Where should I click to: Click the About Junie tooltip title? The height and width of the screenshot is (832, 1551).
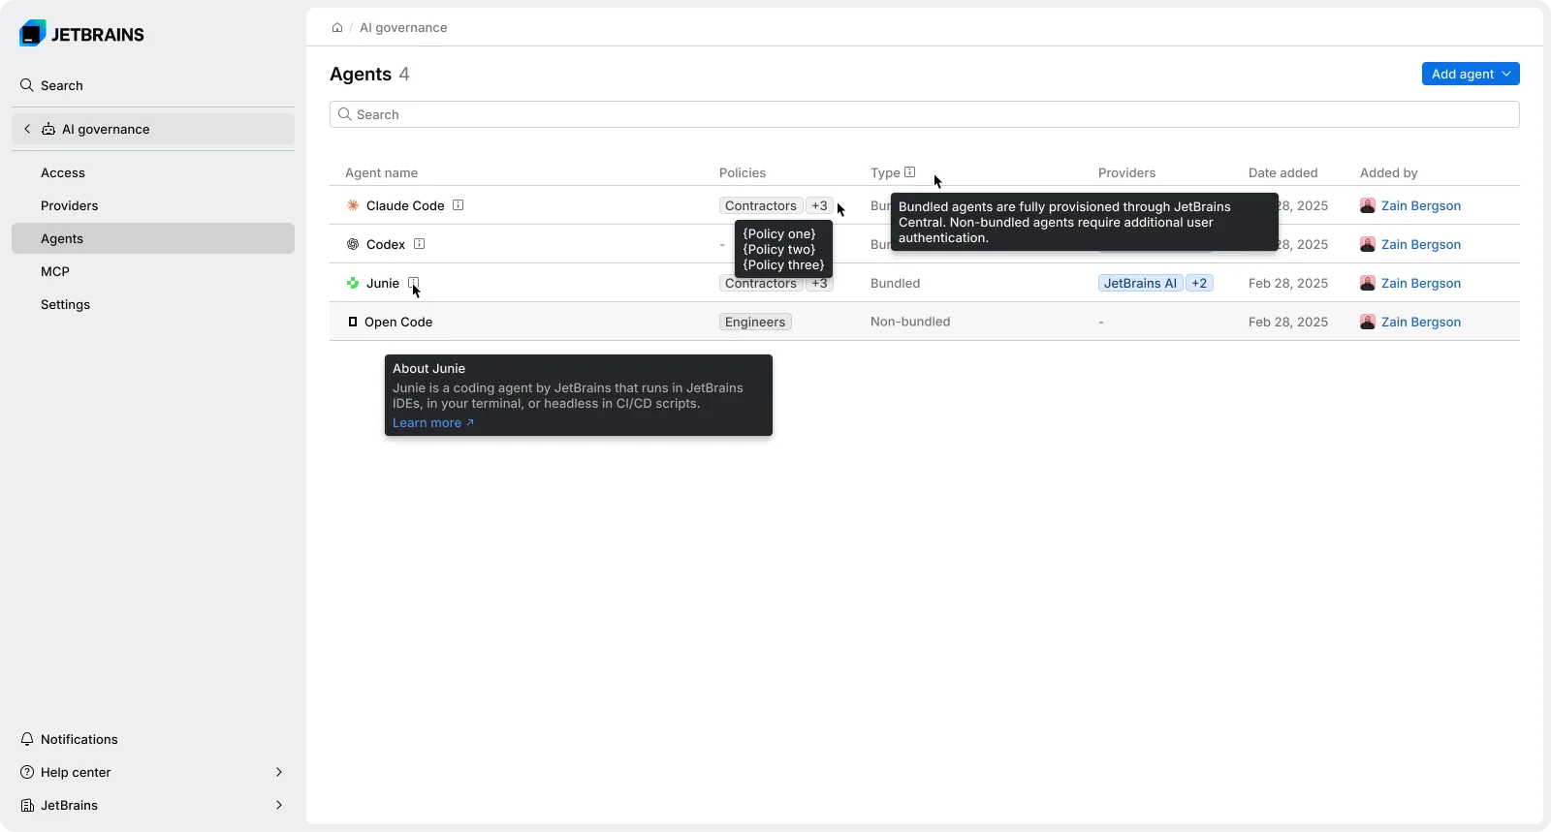(x=428, y=368)
